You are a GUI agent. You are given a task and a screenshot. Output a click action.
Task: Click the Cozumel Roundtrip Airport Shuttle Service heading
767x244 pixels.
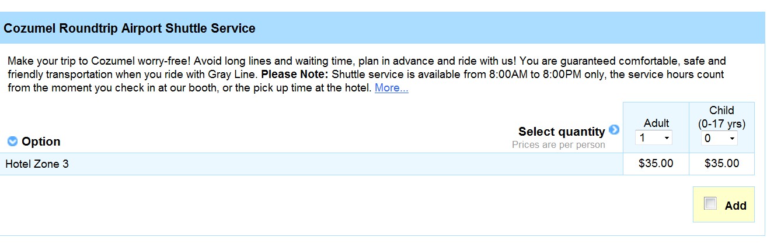pyautogui.click(x=130, y=28)
